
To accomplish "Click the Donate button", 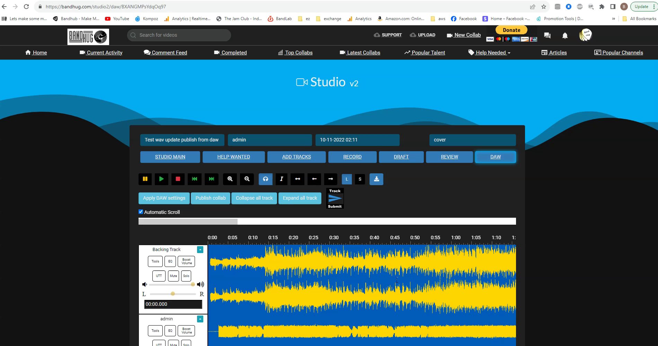I will click(x=512, y=30).
